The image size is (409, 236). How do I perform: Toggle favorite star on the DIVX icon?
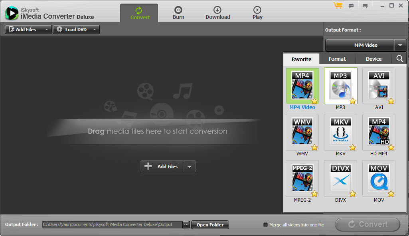353,194
